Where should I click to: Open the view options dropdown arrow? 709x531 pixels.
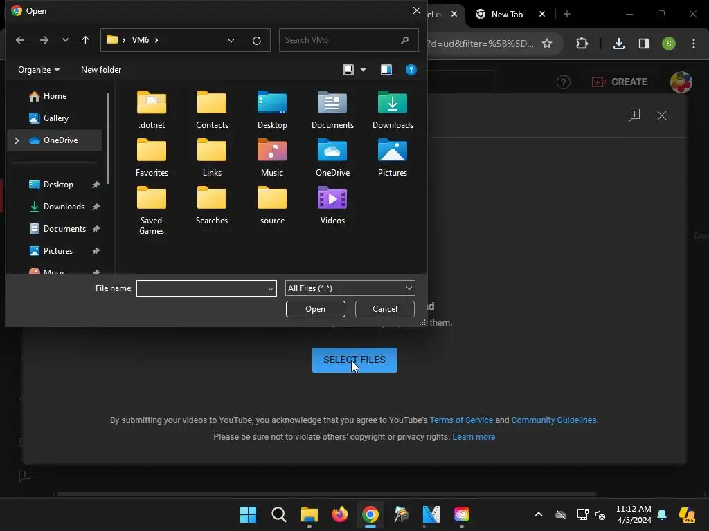(363, 70)
